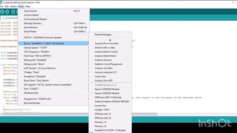Select Arduino Uno WiFi board

(x=110, y=81)
